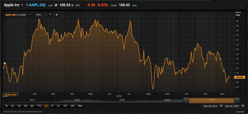Screen dimensions: 248x114
Task: Select the 5D range button
Action: click(13, 106)
